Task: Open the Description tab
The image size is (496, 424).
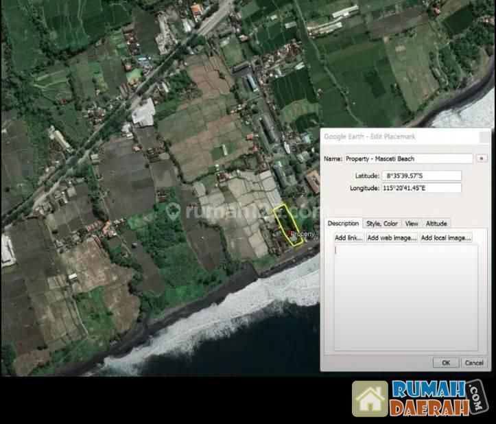Action: [343, 223]
